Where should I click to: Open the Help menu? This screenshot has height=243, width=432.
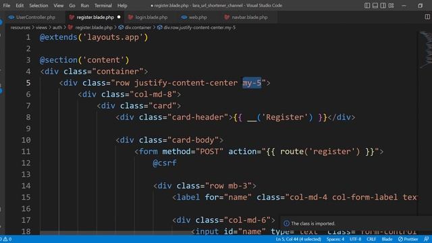pos(122,5)
